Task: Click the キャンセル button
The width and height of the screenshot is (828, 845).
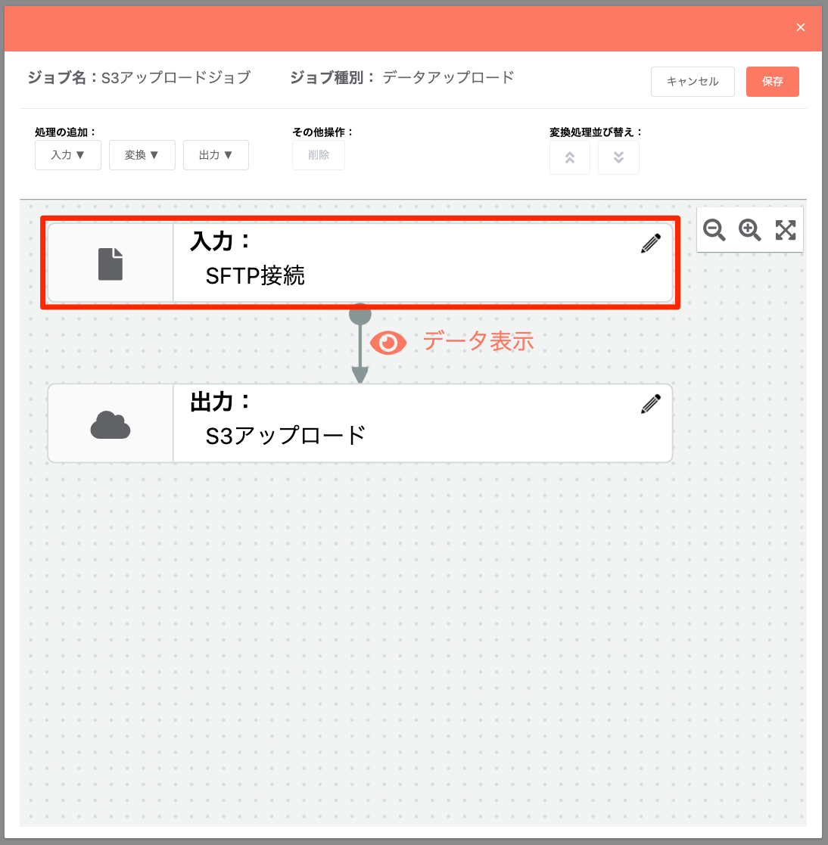Action: tap(693, 82)
